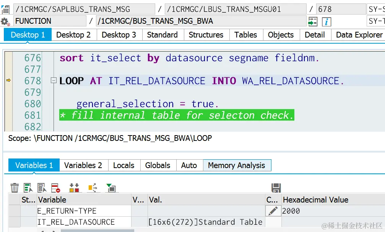Screen dimensions: 385x232
Task: Click the gear icon left of FUNCTION
Action: (5, 21)
